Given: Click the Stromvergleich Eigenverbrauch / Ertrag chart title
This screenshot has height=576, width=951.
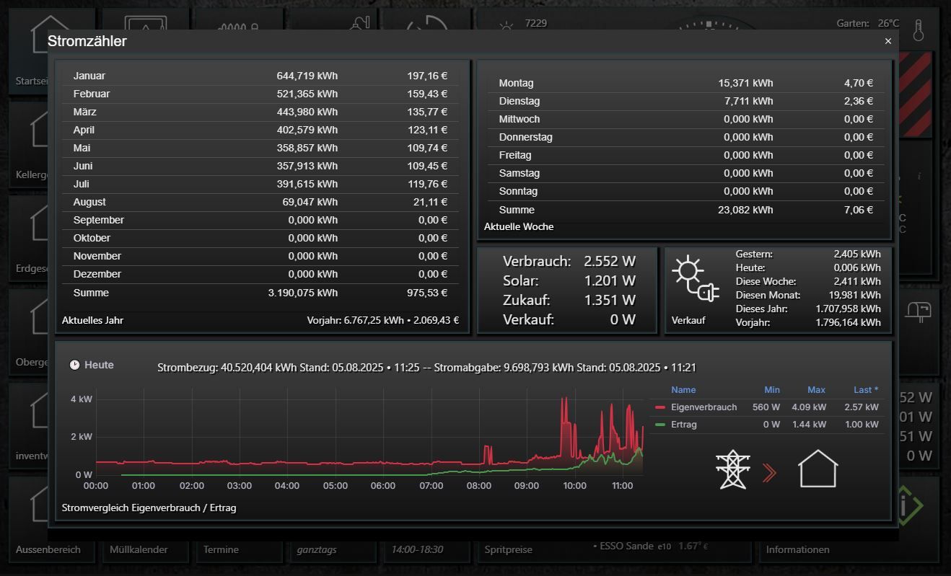Looking at the screenshot, I should [149, 508].
